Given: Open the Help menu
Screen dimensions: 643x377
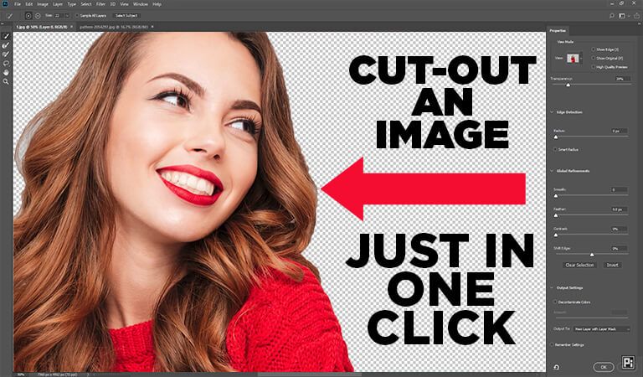Looking at the screenshot, I should [x=157, y=4].
